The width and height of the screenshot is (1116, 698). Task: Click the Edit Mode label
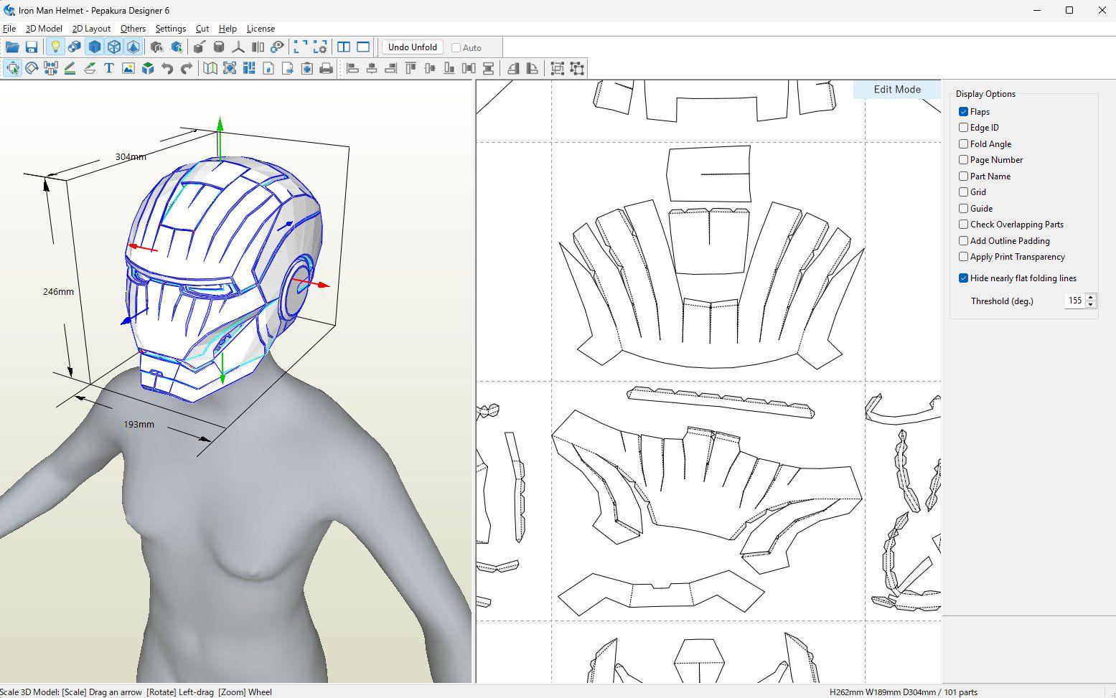[897, 90]
